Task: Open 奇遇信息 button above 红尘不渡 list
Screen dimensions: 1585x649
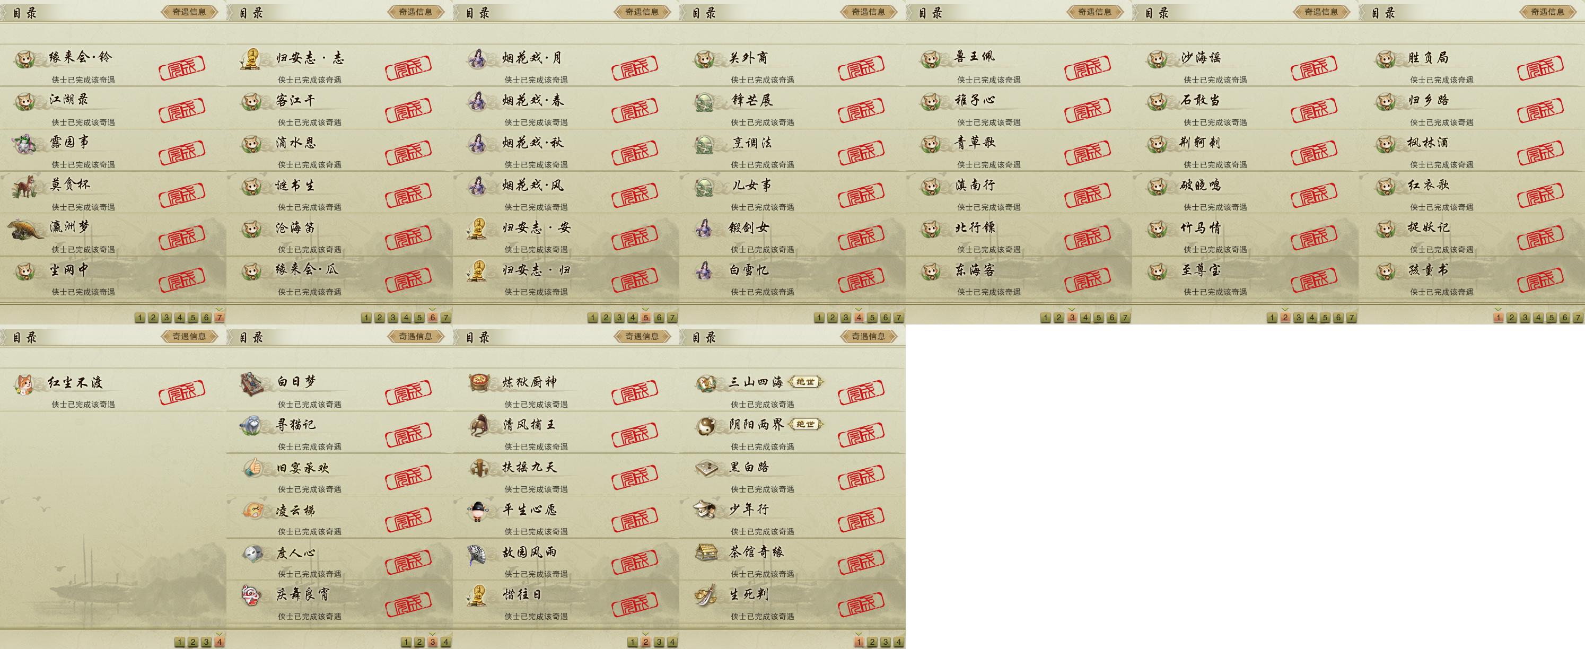Action: [x=189, y=337]
